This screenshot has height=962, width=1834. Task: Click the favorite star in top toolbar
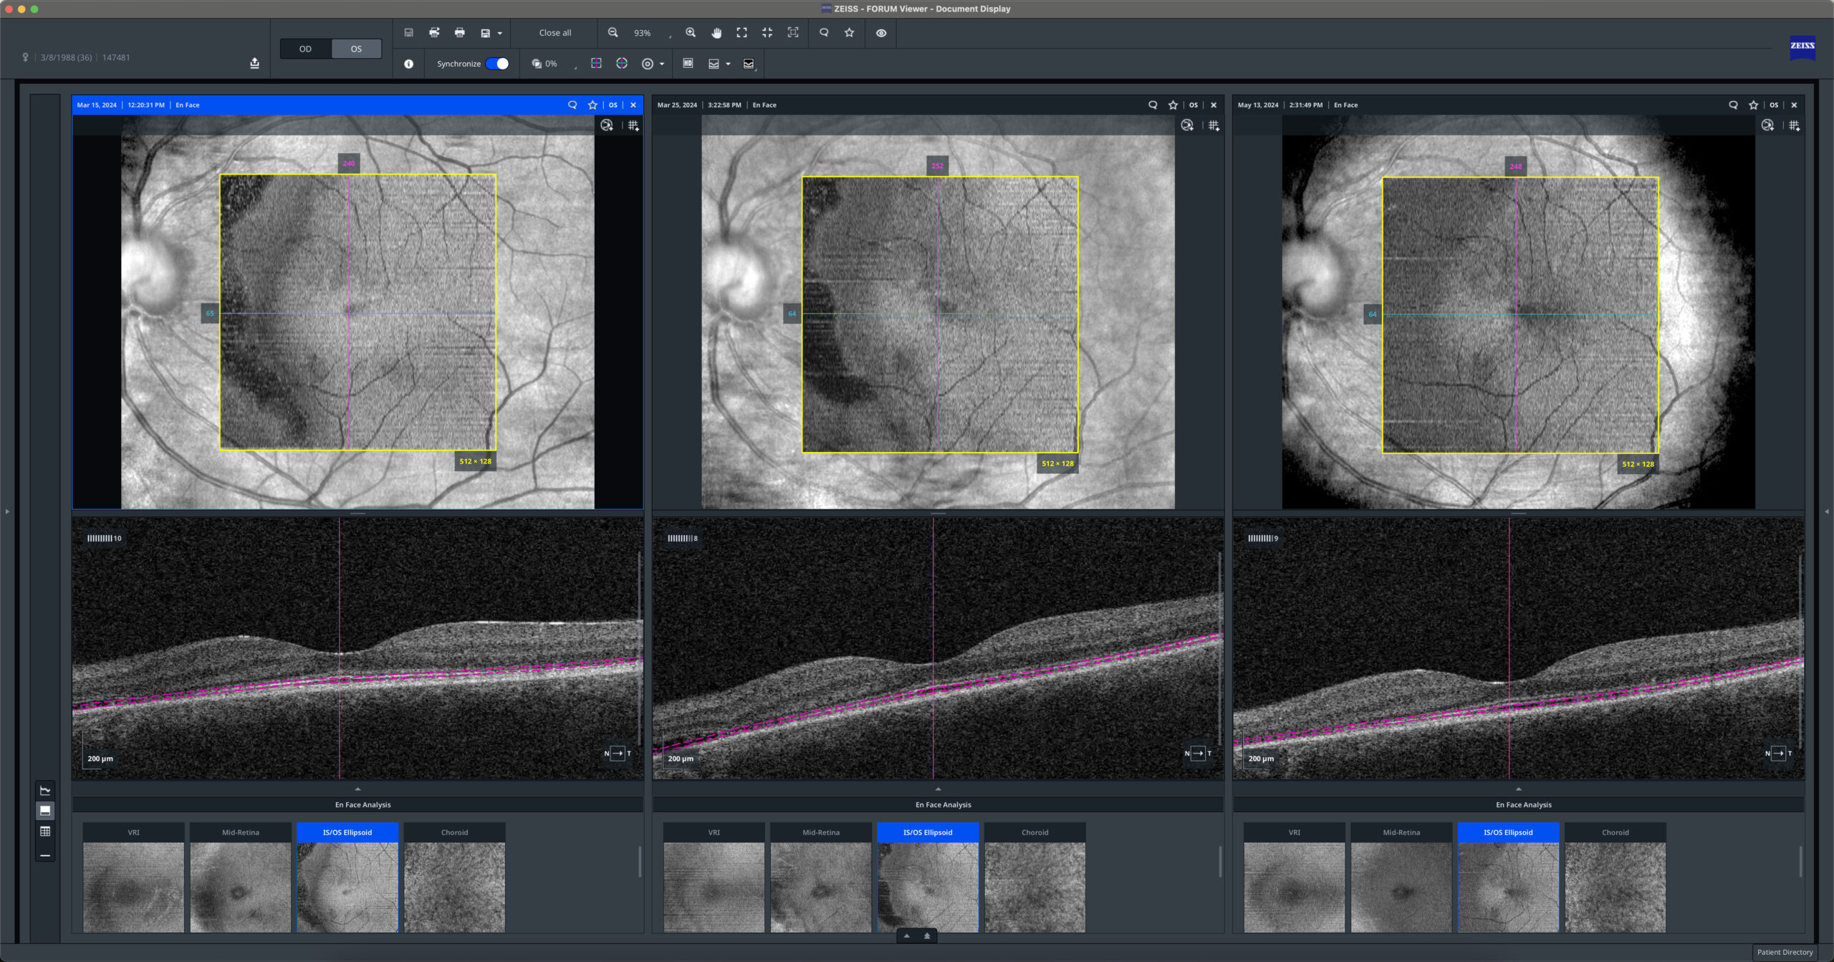(850, 33)
